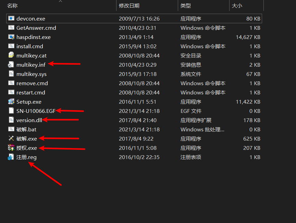Screen dimensions: 296x223
Task: Click the multikey.cat catalog icon
Action: coord(11,55)
